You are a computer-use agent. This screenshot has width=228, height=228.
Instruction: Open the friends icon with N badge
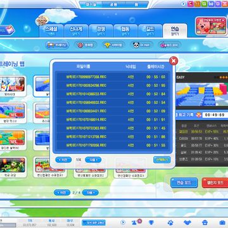[134, 222]
